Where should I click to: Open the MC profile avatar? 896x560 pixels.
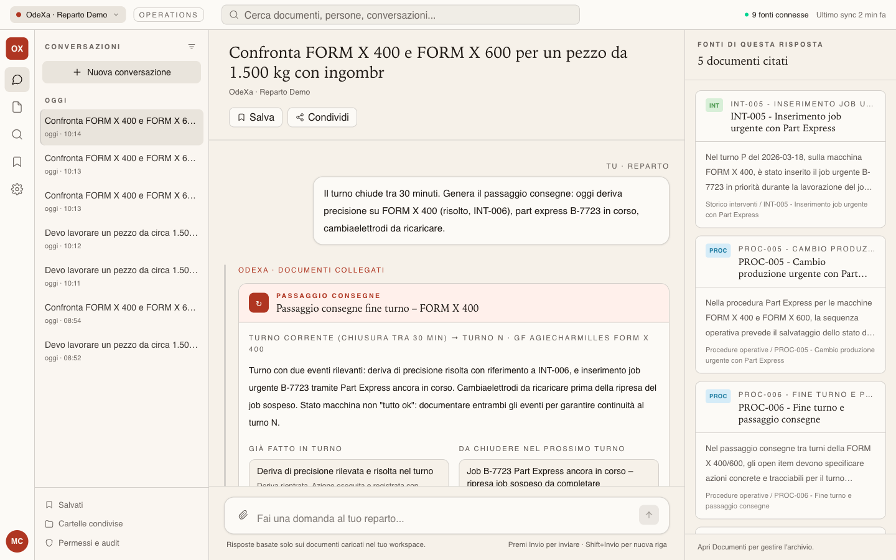[17, 541]
